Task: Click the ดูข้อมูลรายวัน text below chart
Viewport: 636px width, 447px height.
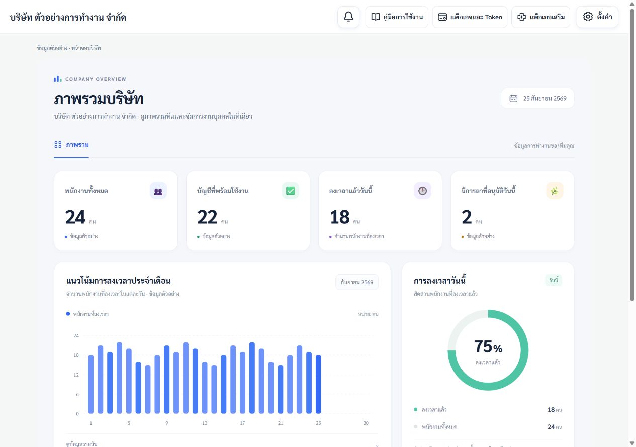Action: [82, 444]
